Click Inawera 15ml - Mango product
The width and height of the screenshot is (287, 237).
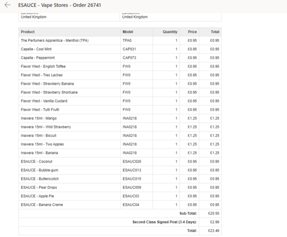tap(38, 118)
